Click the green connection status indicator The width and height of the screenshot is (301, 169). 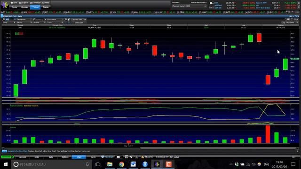(8, 157)
